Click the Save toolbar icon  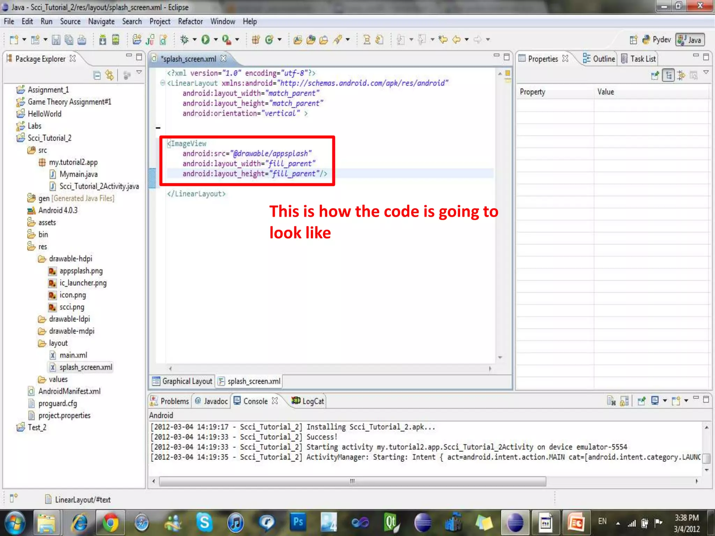[56, 40]
